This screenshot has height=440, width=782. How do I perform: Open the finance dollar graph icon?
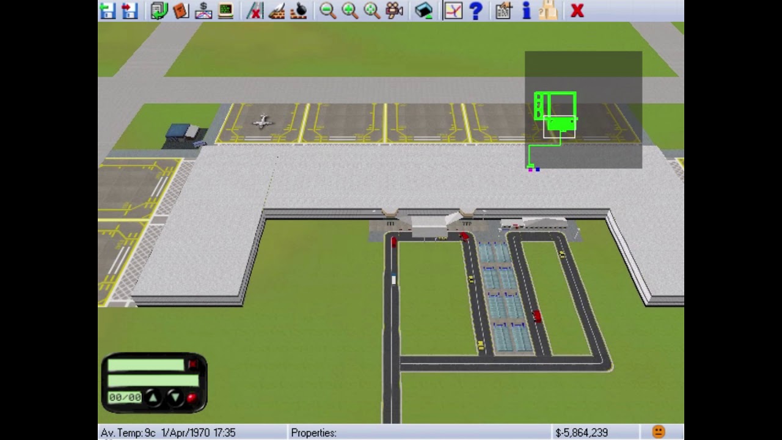203,10
